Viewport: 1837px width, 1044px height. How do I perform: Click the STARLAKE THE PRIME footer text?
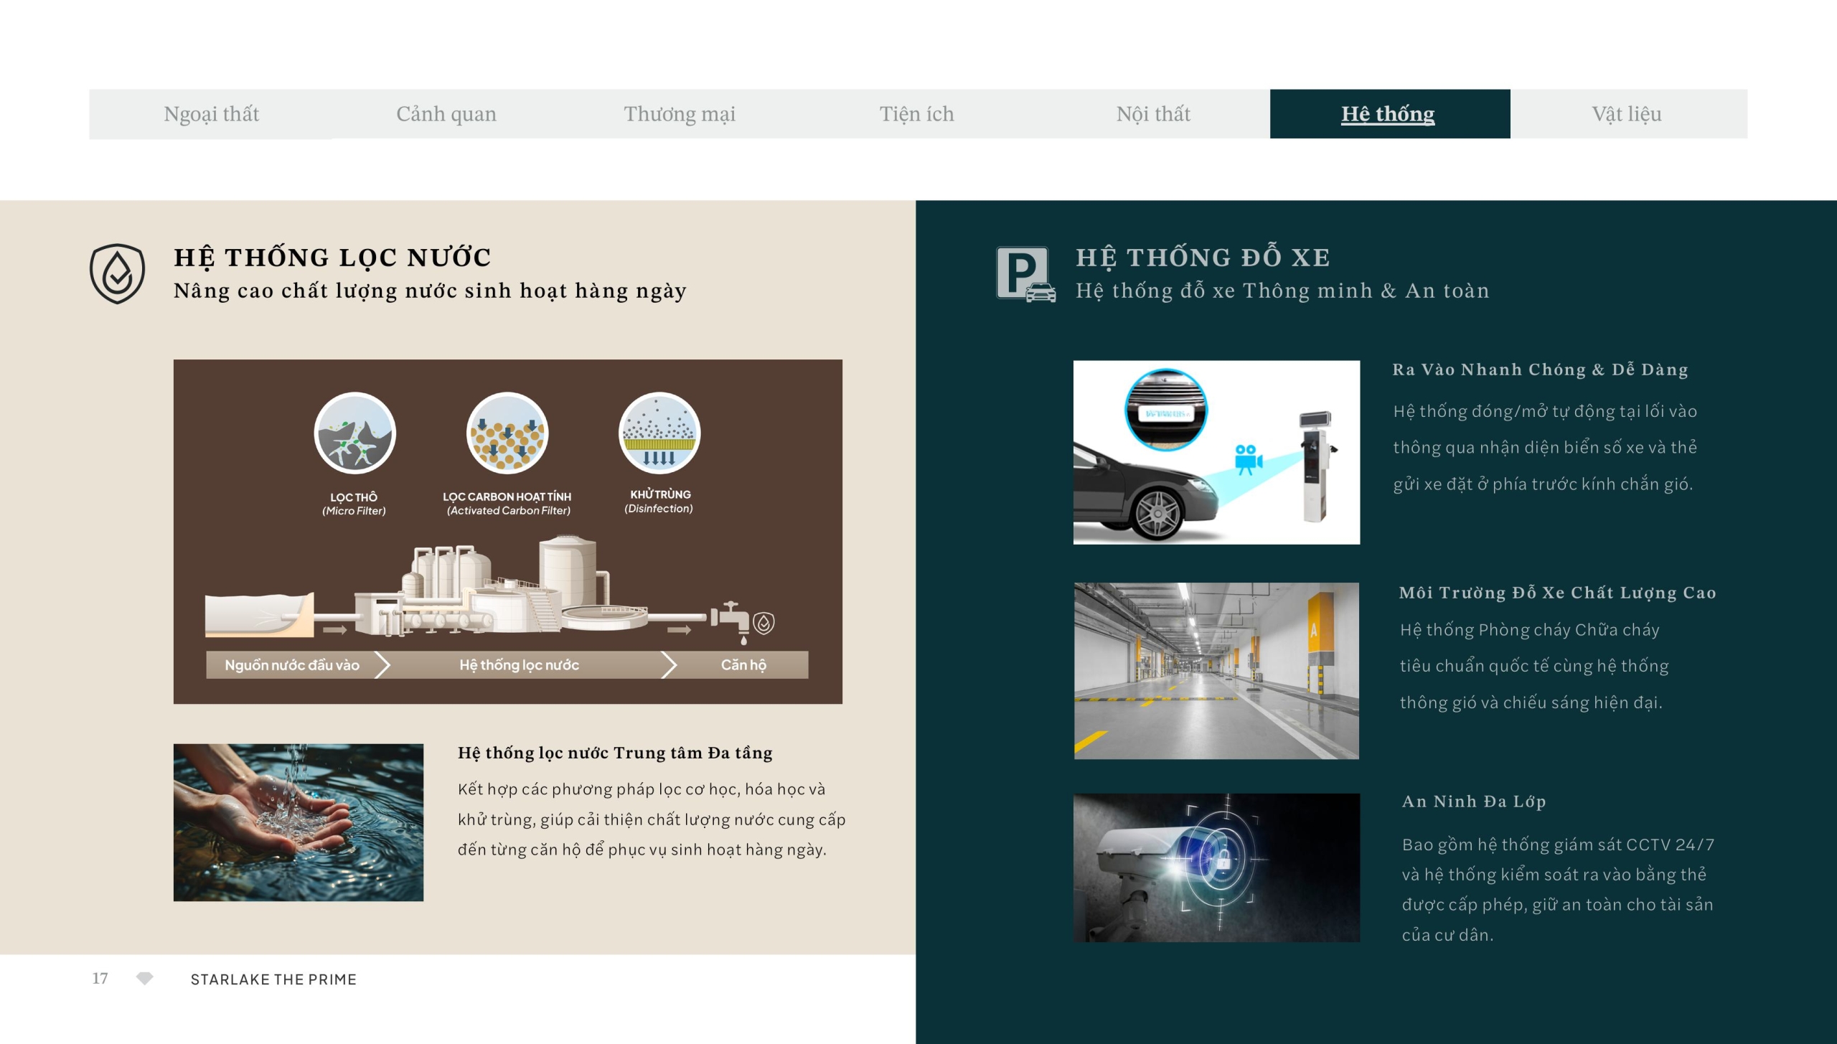[x=273, y=979]
